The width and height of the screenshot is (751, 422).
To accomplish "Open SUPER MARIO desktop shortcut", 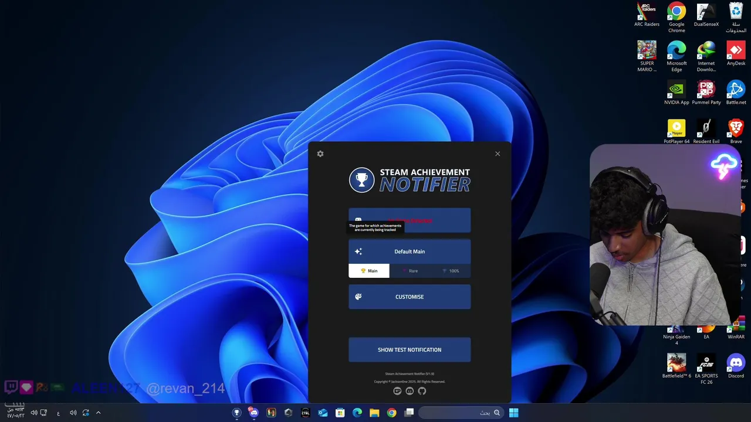I will [x=647, y=57].
